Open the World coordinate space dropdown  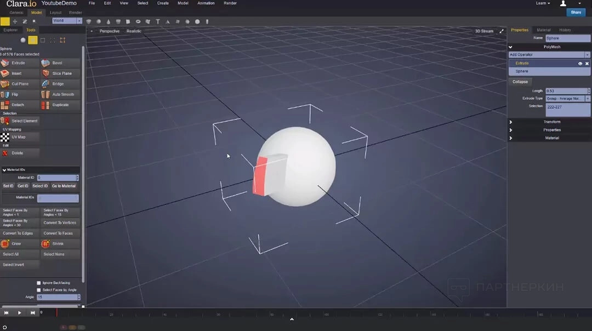(x=67, y=21)
